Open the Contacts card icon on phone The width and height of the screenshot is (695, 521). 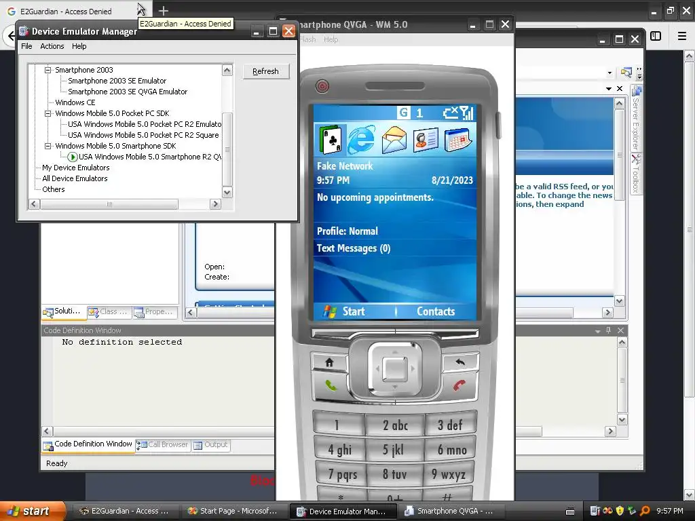coord(425,140)
